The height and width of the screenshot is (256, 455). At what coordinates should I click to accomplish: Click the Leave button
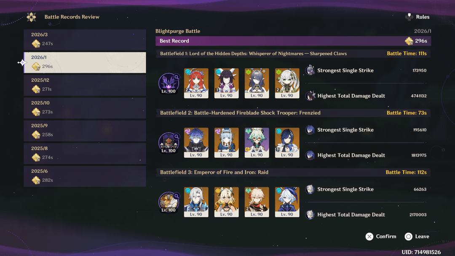417,237
